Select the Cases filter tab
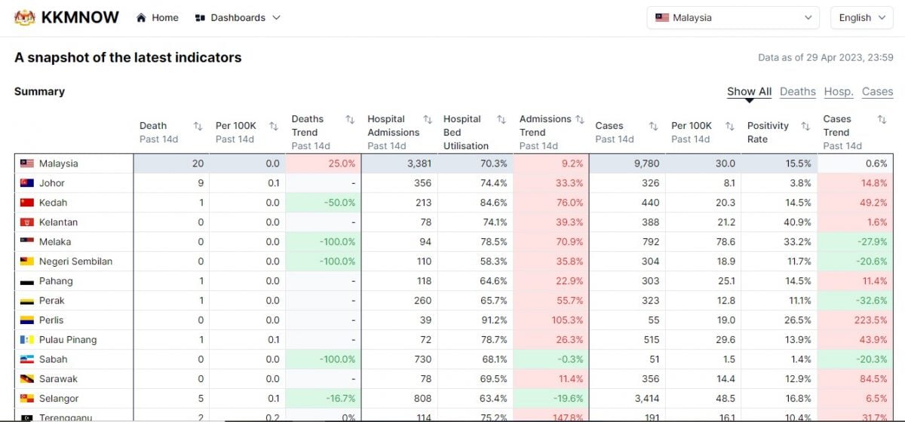 (877, 92)
